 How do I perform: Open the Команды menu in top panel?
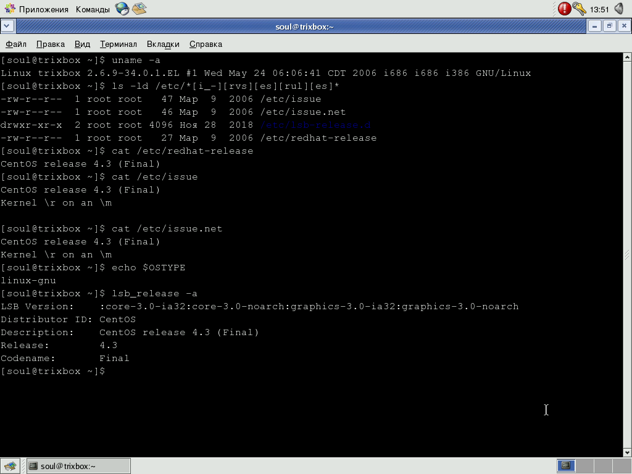tap(93, 9)
